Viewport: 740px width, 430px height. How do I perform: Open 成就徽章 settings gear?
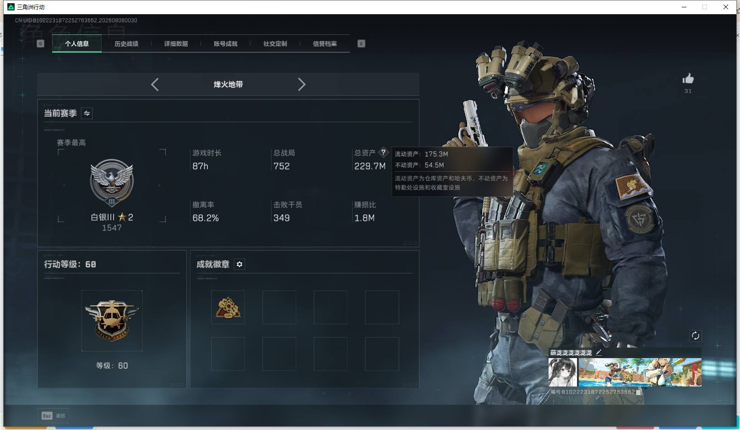[x=239, y=264]
